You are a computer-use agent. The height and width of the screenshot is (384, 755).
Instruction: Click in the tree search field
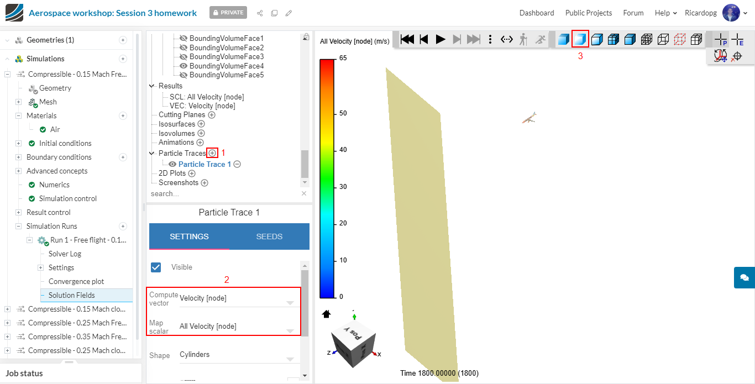(224, 194)
